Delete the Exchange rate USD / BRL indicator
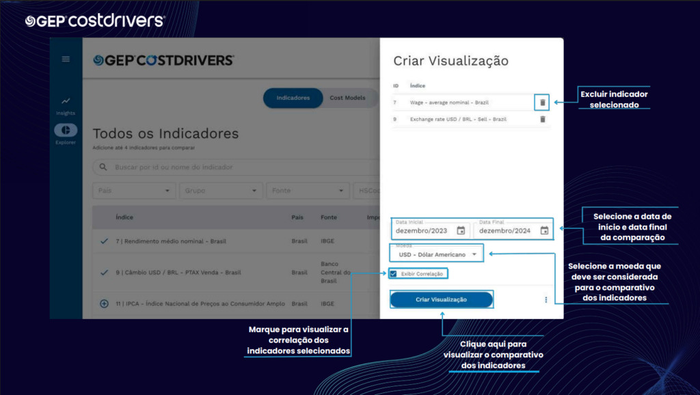 point(542,119)
